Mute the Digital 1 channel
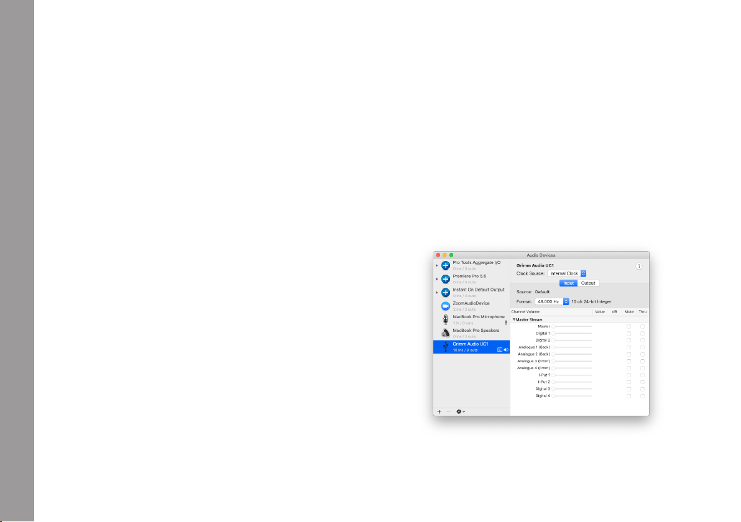The image size is (741, 522). 629,334
